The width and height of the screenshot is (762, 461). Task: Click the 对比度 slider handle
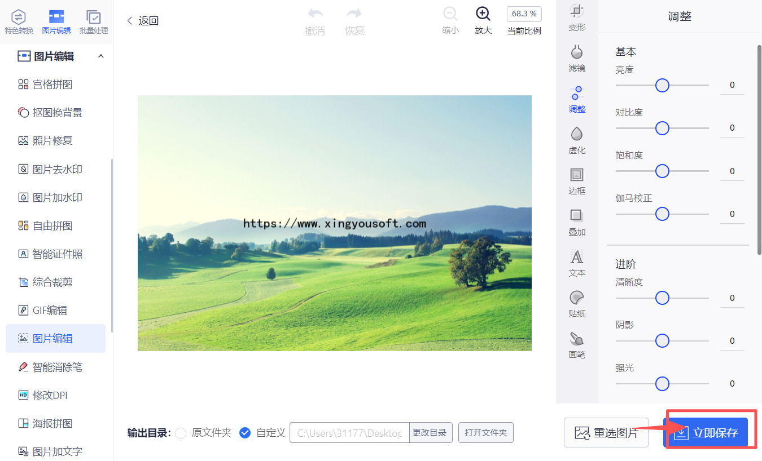pos(662,128)
